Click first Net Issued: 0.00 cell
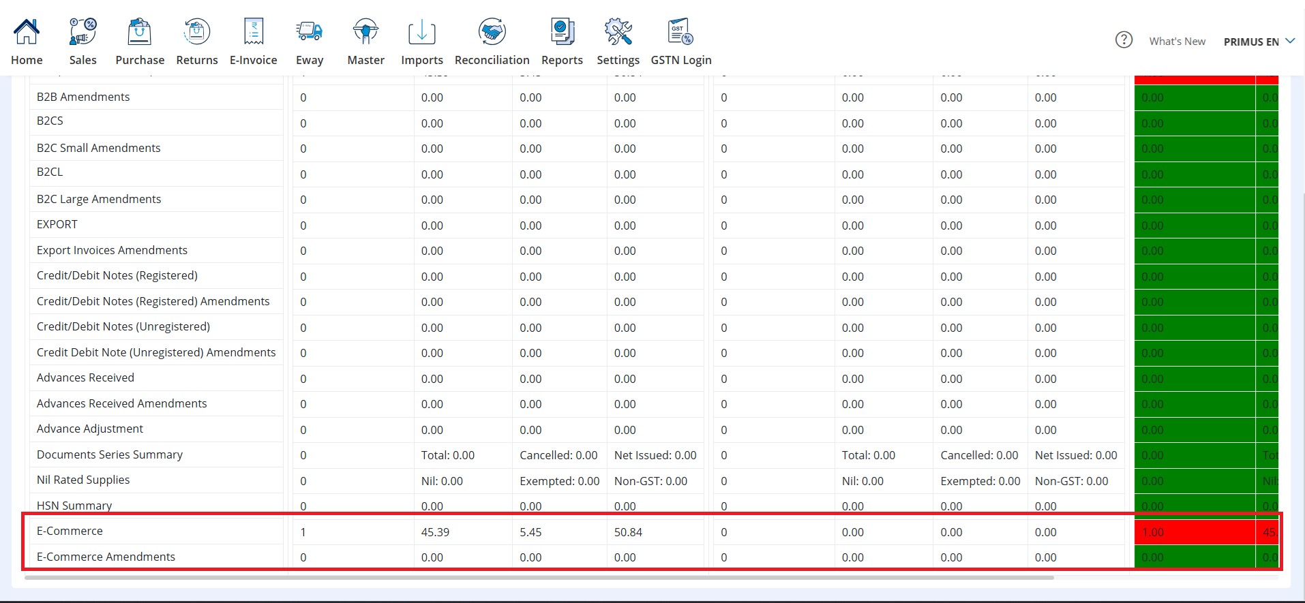This screenshot has height=603, width=1305. pyautogui.click(x=655, y=455)
